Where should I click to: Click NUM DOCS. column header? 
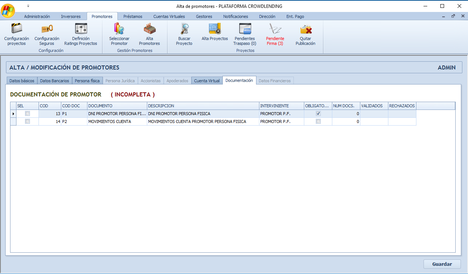click(x=346, y=106)
